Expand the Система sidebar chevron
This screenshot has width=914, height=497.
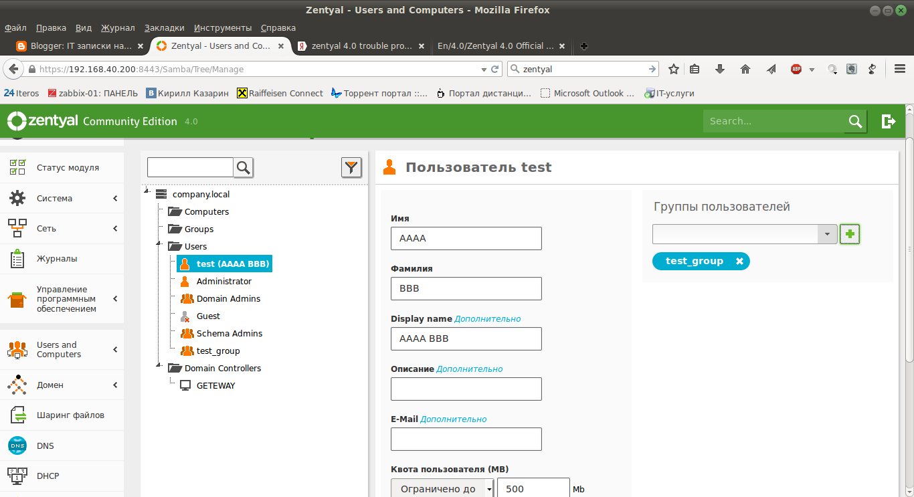[x=115, y=199]
